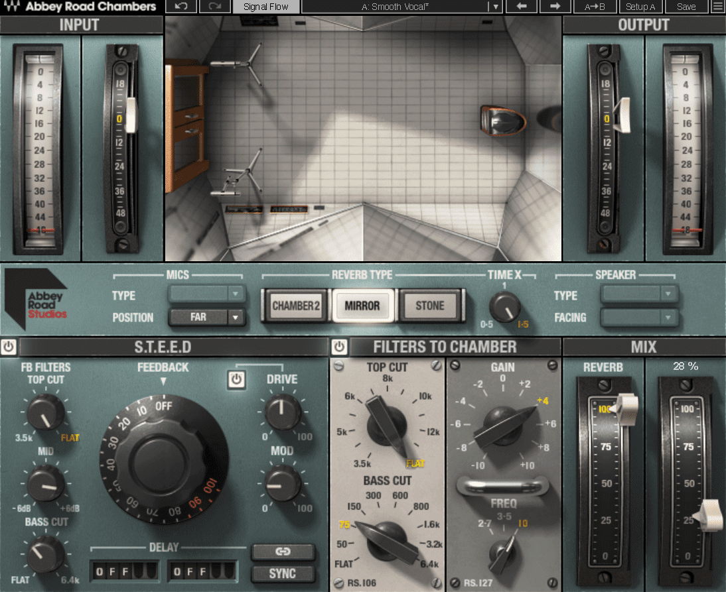726x592 pixels.
Task: Enable delay SYNC button
Action: tap(283, 573)
